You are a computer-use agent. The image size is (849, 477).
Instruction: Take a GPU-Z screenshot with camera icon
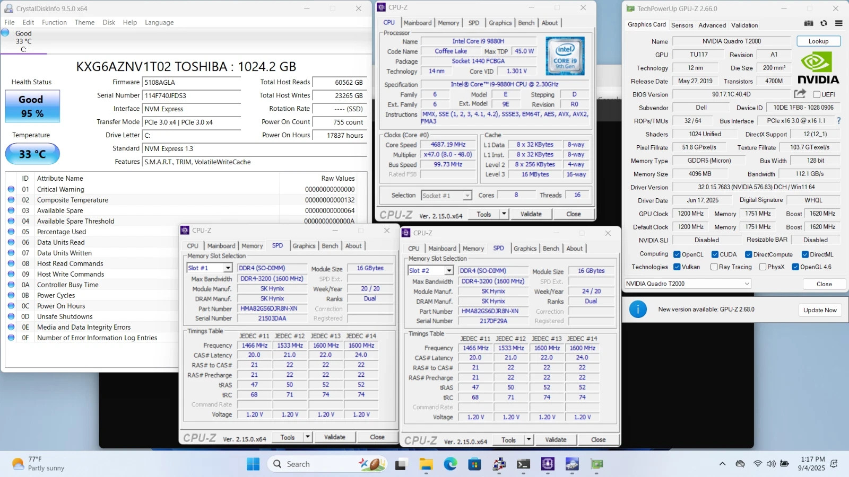pyautogui.click(x=809, y=23)
